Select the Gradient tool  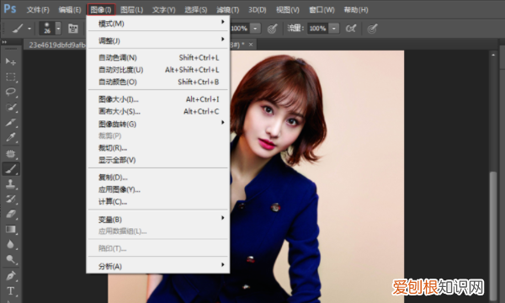[11, 229]
